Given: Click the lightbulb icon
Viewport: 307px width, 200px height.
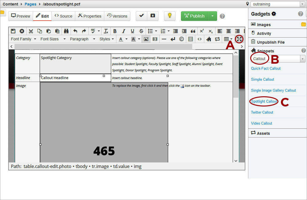Looking at the screenshot, I should tap(169, 16).
